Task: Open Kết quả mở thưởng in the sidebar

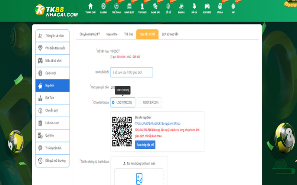Action: (52, 161)
